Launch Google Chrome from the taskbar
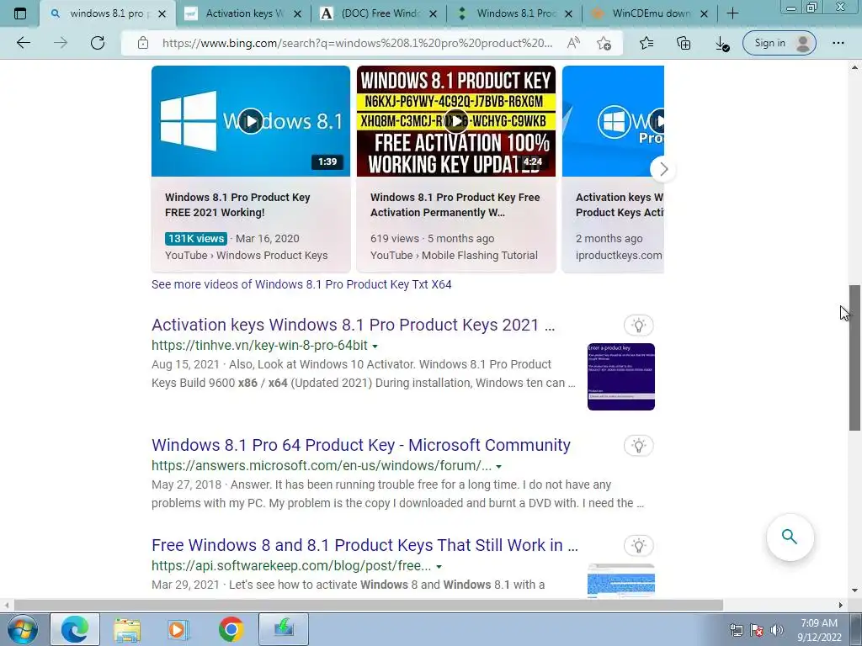This screenshot has height=646, width=862. tap(231, 629)
